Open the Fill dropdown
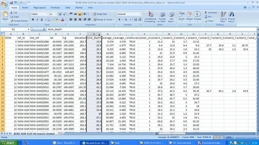This screenshot has width=259, height=145. [x=209, y=17]
